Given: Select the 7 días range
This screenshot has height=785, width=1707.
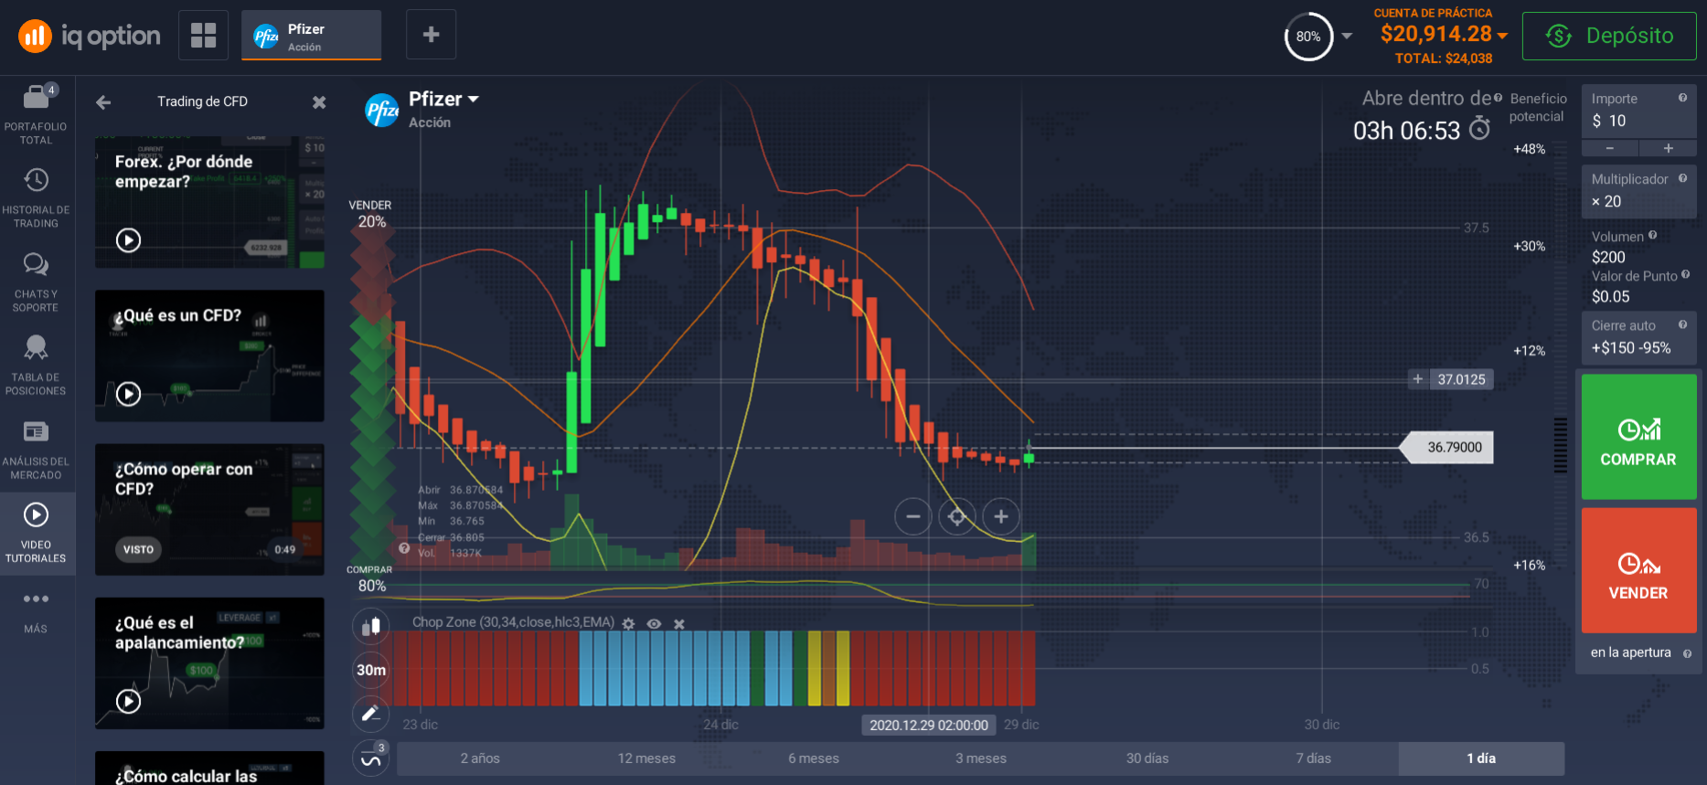Looking at the screenshot, I should 1314,758.
